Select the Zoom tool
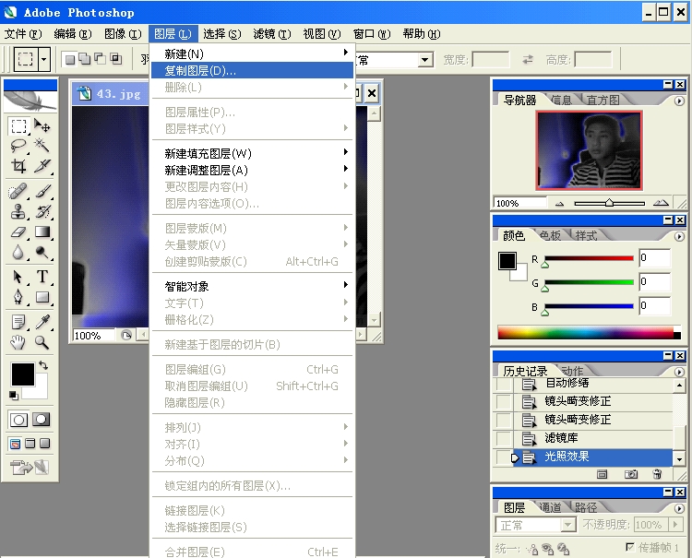The height and width of the screenshot is (558, 692). (42, 342)
